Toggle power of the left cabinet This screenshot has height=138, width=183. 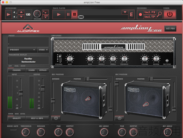pyautogui.click(x=56, y=118)
